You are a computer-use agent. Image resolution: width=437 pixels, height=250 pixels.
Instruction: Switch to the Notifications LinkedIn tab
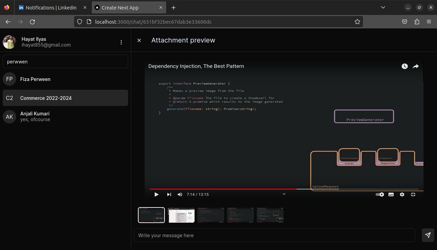pyautogui.click(x=51, y=7)
